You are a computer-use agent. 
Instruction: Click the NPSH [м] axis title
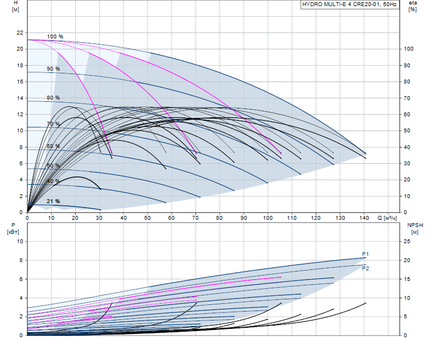415,229
